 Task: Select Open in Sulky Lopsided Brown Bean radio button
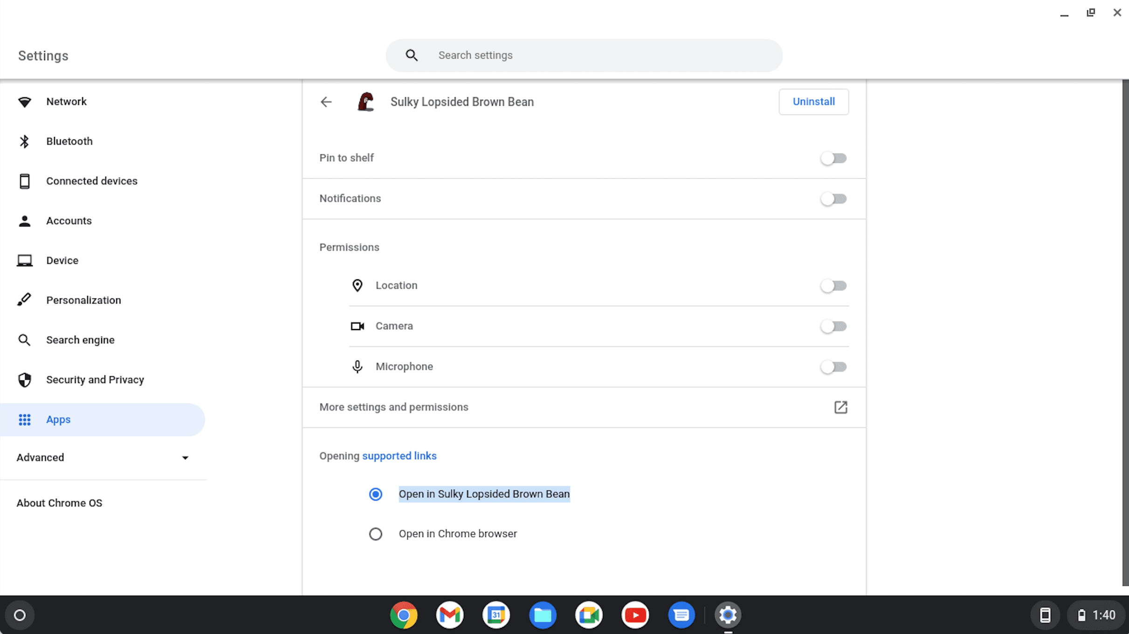point(375,494)
